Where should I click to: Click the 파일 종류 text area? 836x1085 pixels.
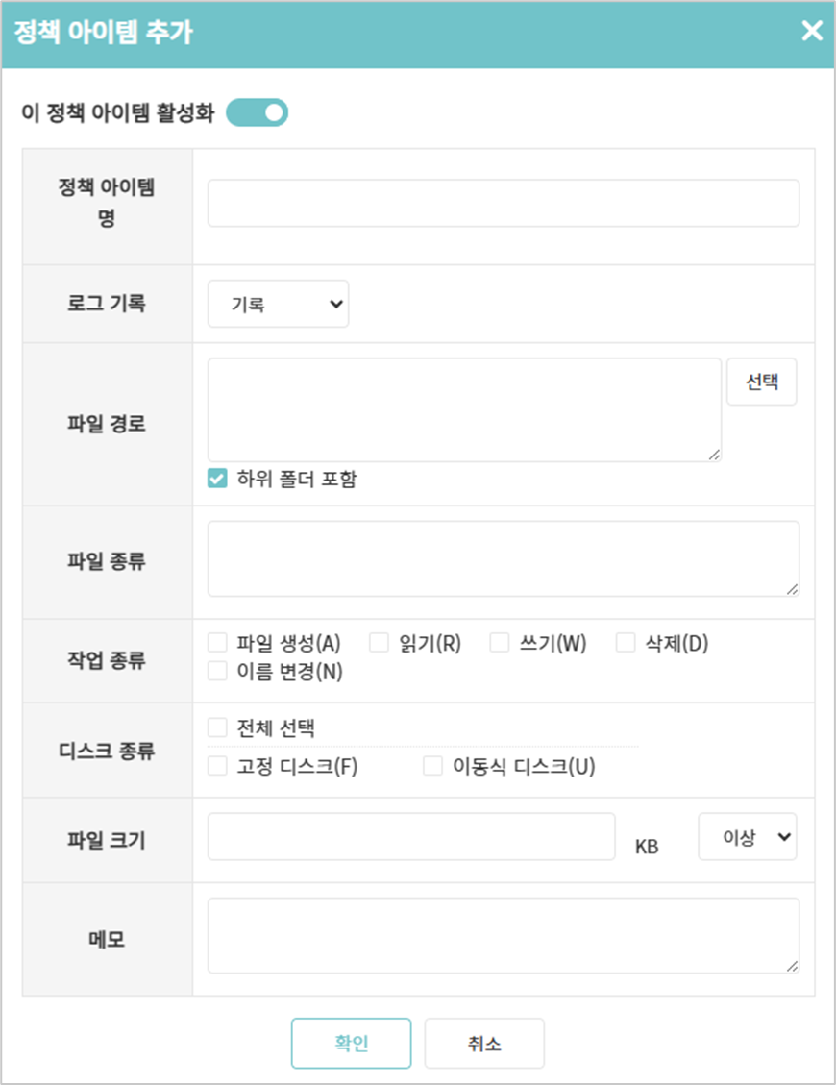(503, 558)
